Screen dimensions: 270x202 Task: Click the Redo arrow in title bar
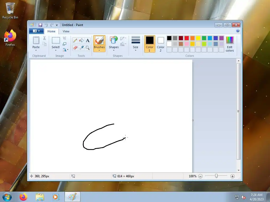(52, 25)
